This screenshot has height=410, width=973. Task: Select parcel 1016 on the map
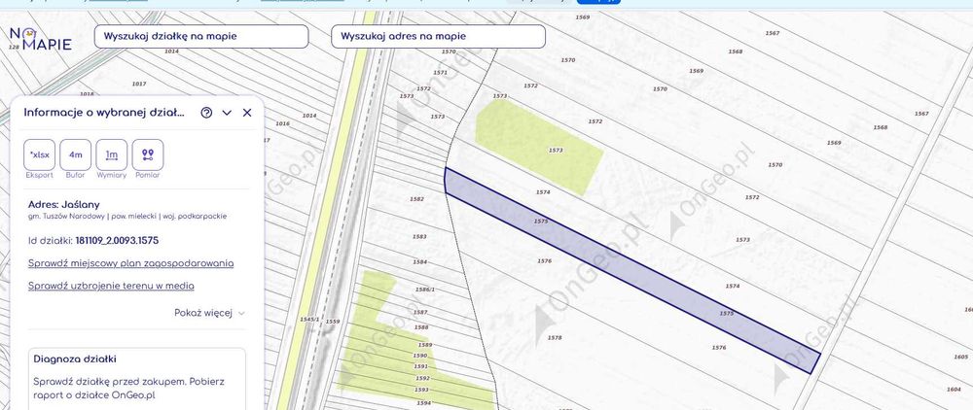click(x=282, y=123)
